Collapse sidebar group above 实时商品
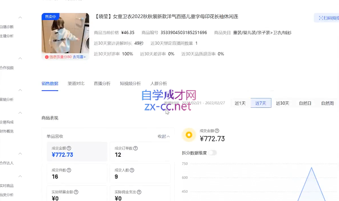The height and width of the screenshot is (201, 339). [20, 176]
